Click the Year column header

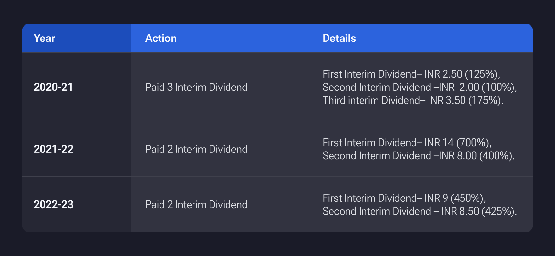pos(44,38)
